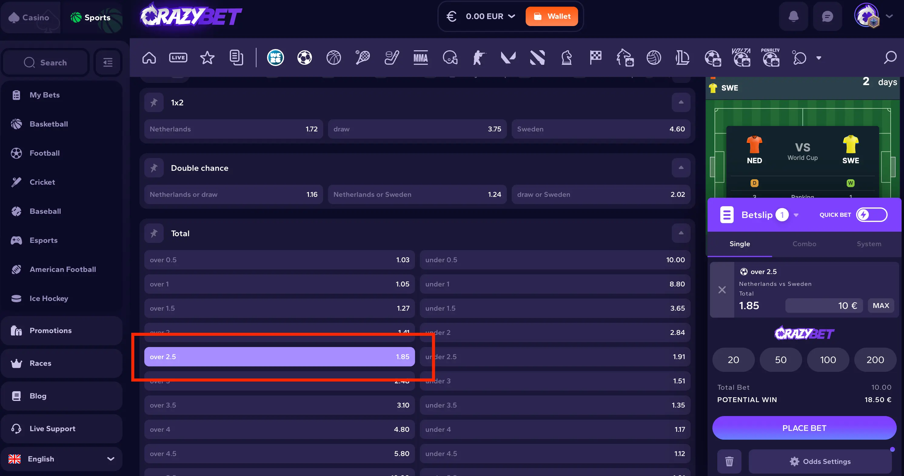The height and width of the screenshot is (476, 904).
Task: Go to the sportsbook home icon
Action: (x=149, y=58)
